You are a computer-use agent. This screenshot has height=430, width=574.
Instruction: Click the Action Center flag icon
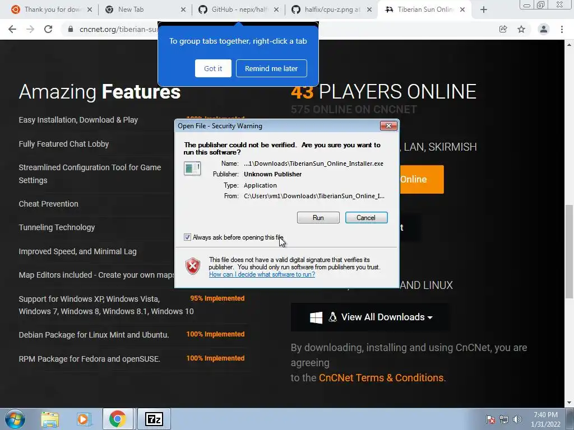coord(490,419)
